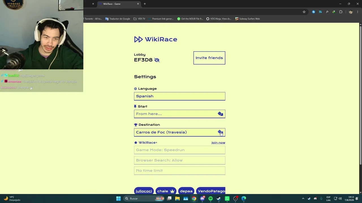This screenshot has height=203, width=362.
Task: Open Microsoft Edge from the taskbar
Action: [244, 198]
